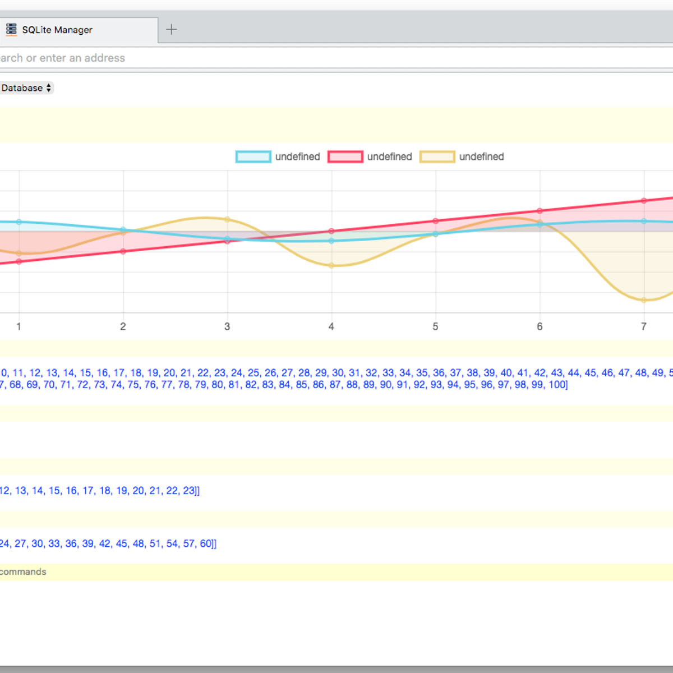Click the SQLite Manager database icon in the tab
673x673 pixels.
coord(11,29)
